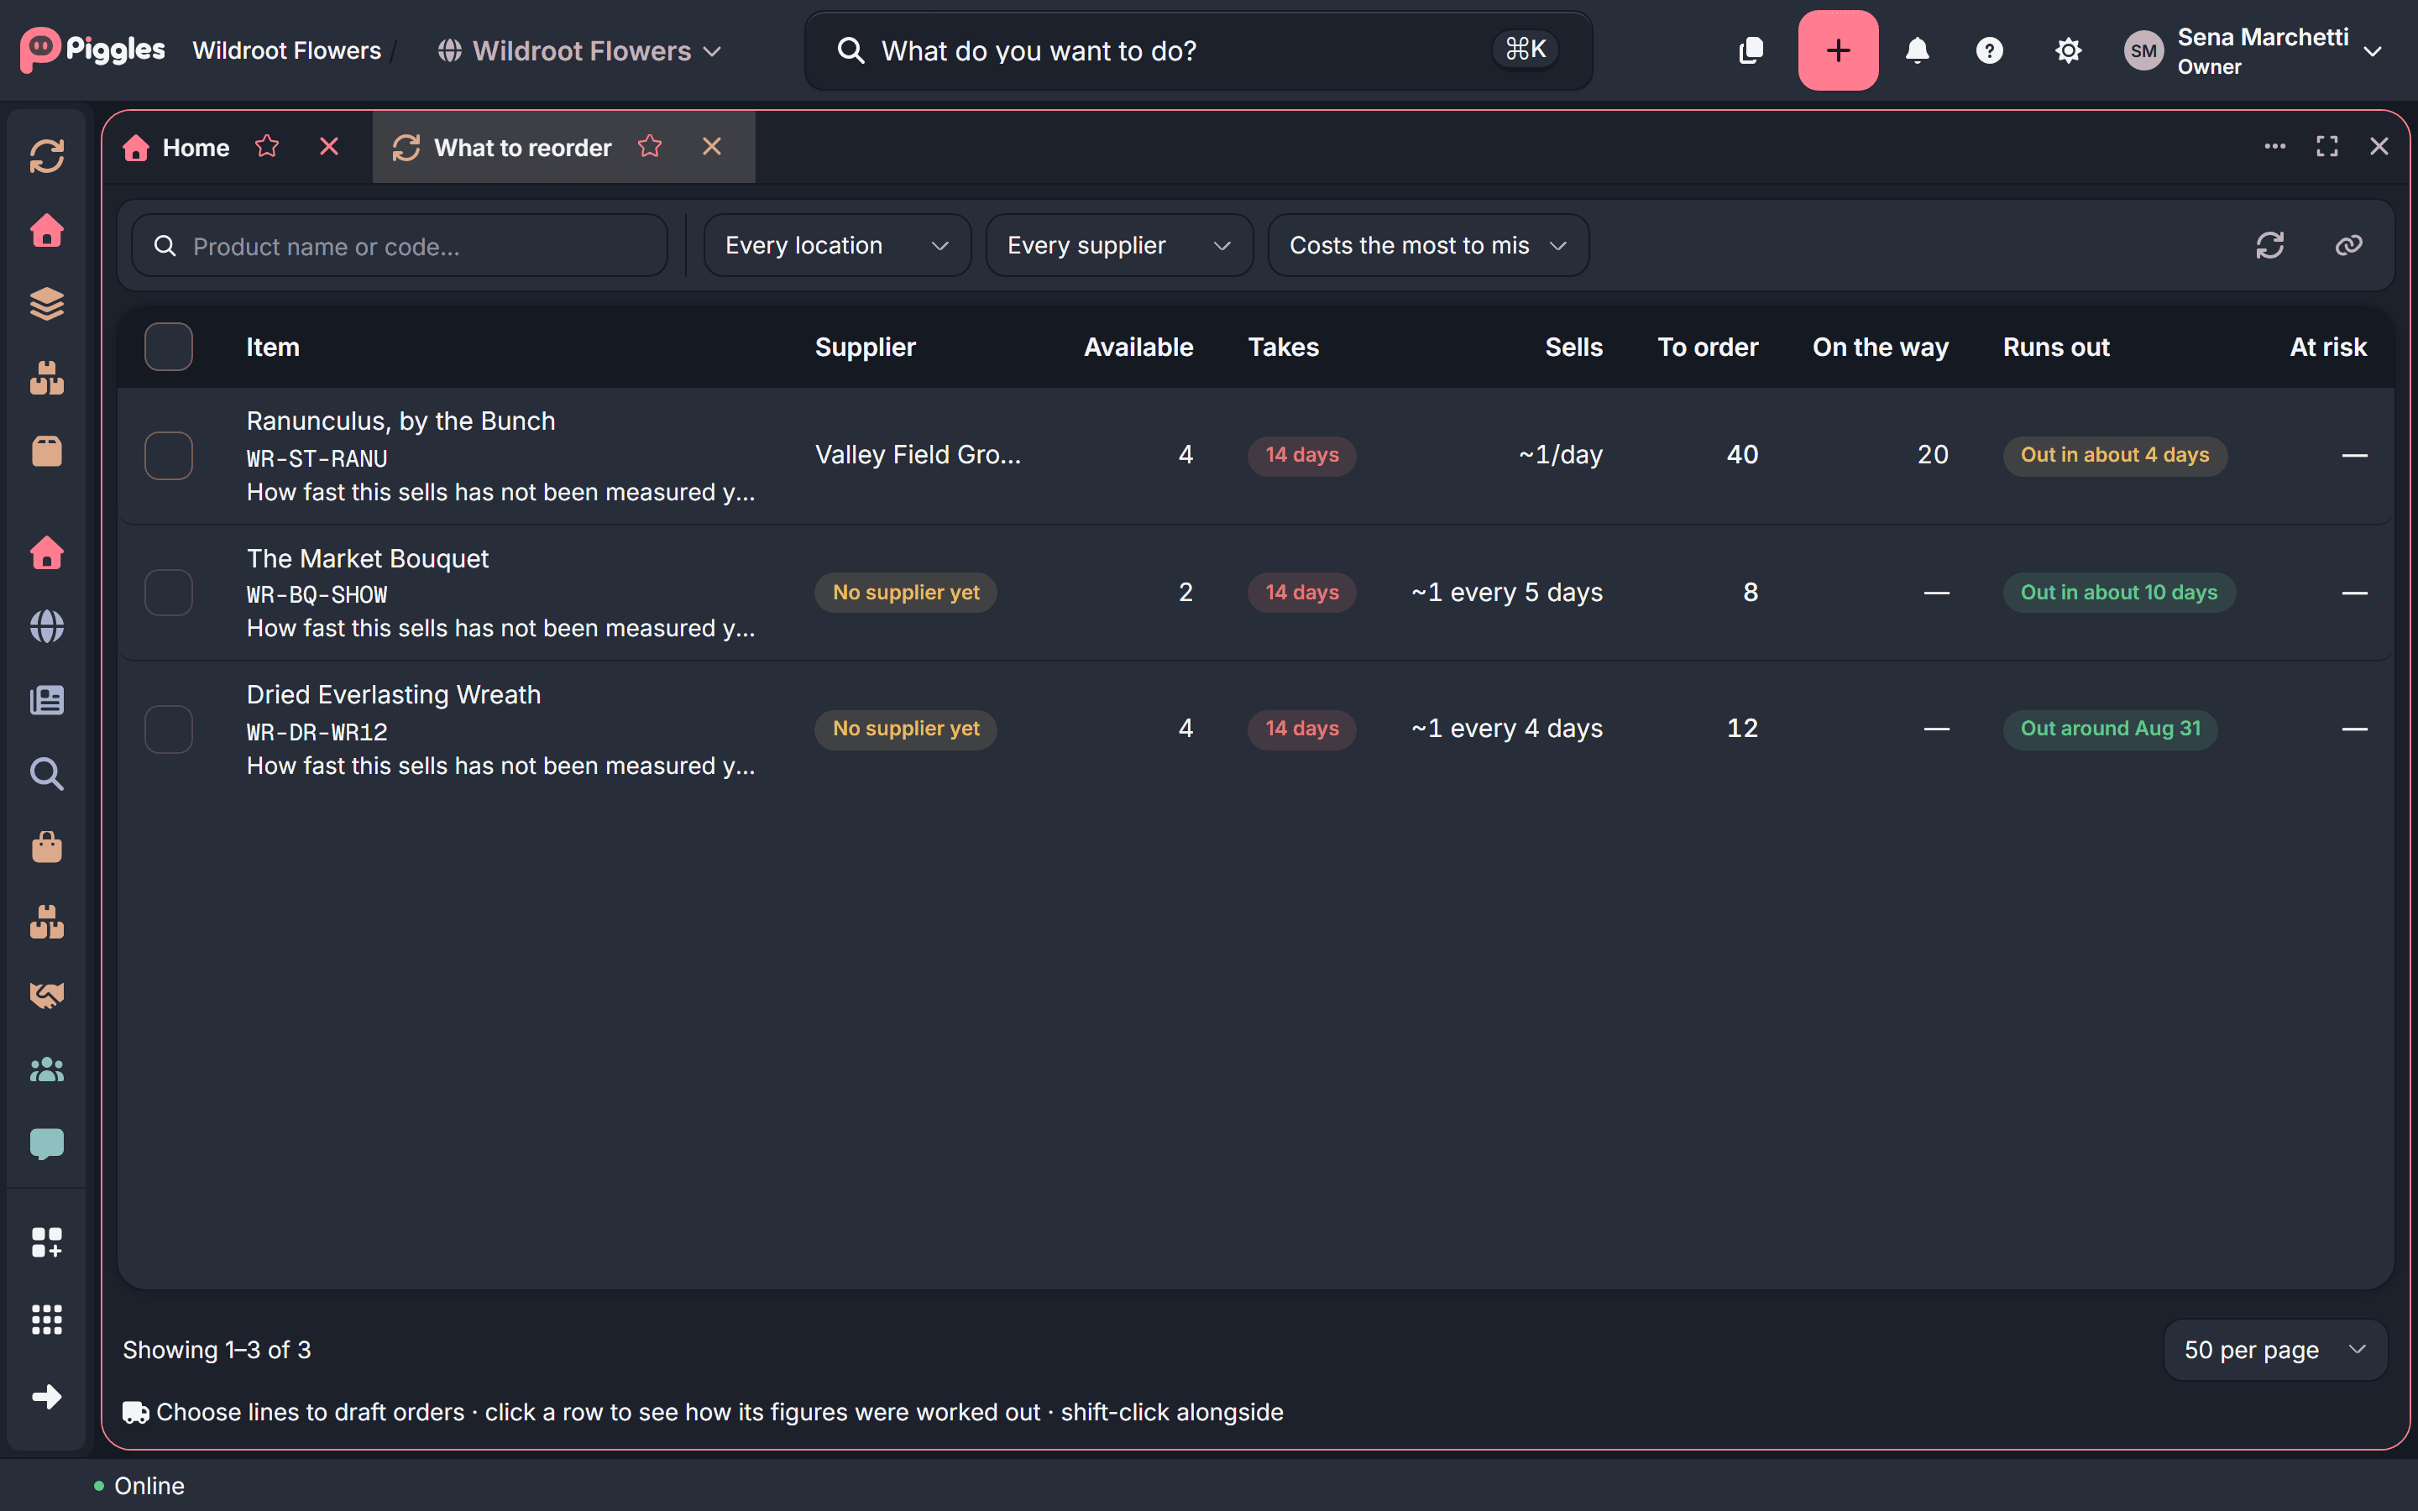Focus the Product name or code field

[400, 246]
